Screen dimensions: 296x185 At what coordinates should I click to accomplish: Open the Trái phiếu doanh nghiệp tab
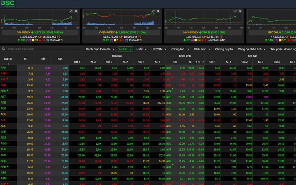283,49
